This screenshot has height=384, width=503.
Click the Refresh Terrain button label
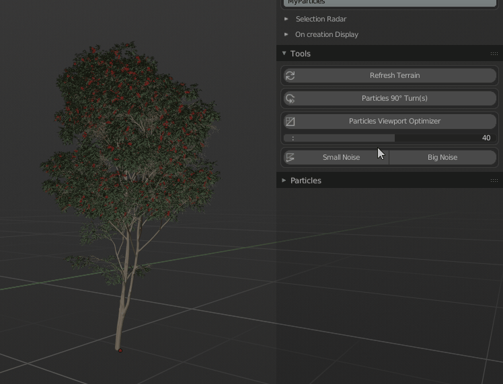(x=395, y=76)
